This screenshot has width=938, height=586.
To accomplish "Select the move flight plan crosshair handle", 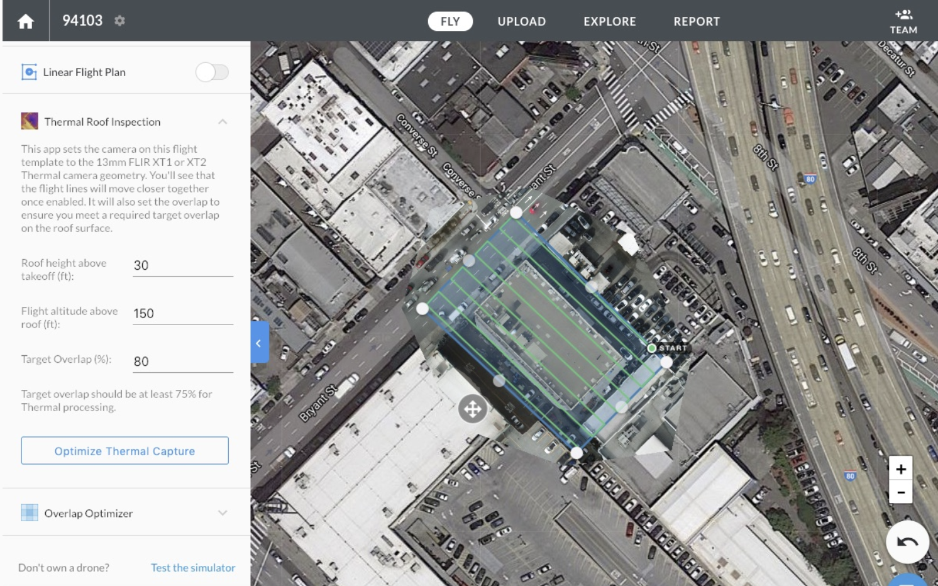I will [x=473, y=409].
